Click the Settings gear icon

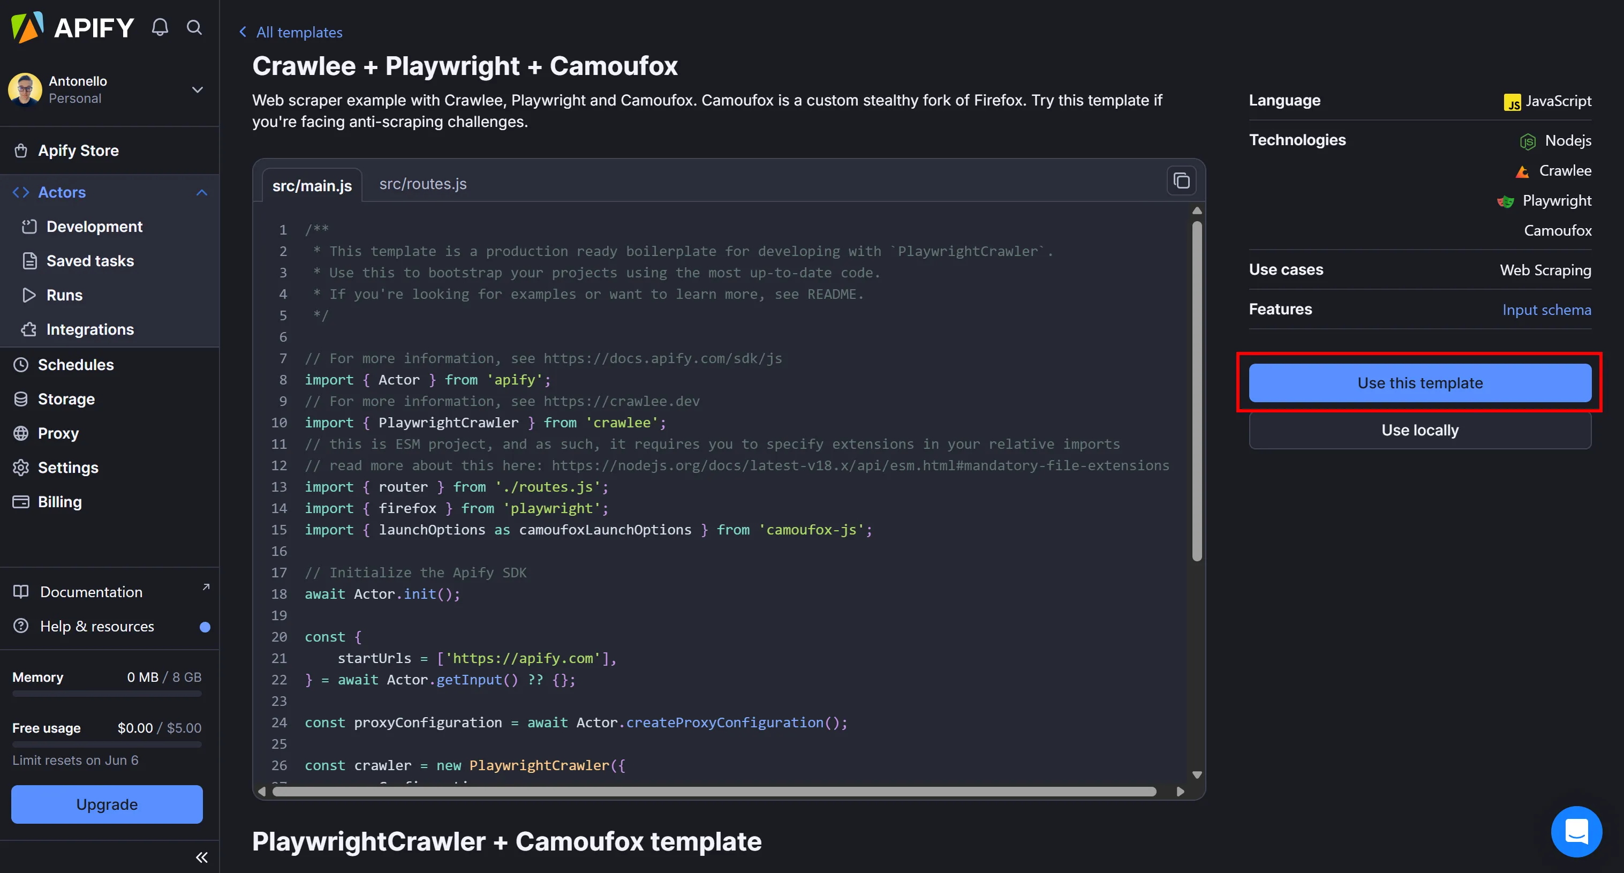click(x=21, y=468)
